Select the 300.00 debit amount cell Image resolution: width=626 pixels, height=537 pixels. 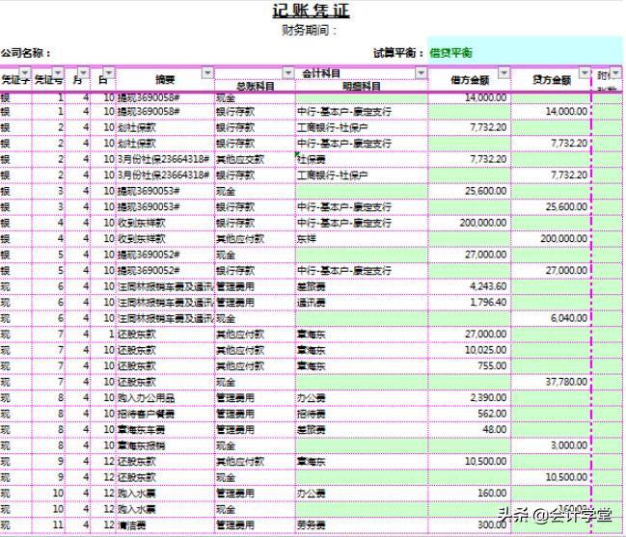tap(470, 525)
